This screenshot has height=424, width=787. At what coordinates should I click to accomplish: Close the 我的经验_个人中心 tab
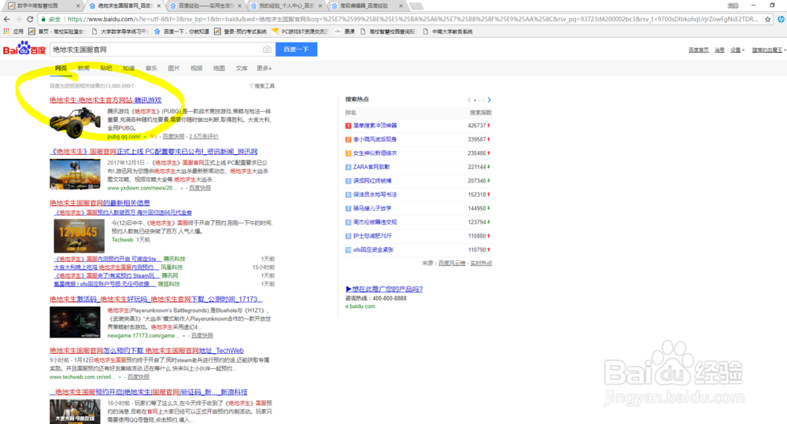click(320, 6)
